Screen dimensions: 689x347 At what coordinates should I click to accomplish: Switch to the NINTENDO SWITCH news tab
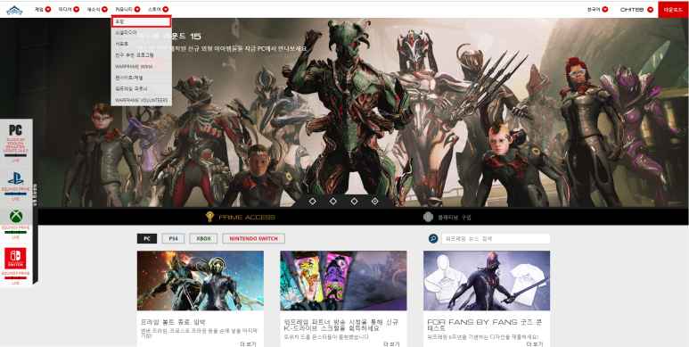click(253, 238)
